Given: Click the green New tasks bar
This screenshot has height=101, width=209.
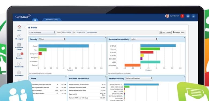Looking at the screenshot, I should click(x=43, y=50).
